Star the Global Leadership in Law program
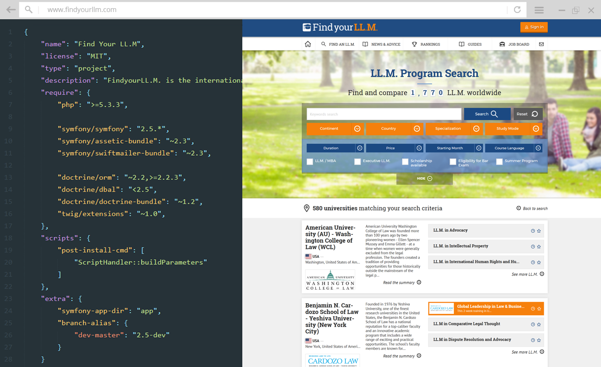Viewport: 601px width, 367px height. [539, 309]
